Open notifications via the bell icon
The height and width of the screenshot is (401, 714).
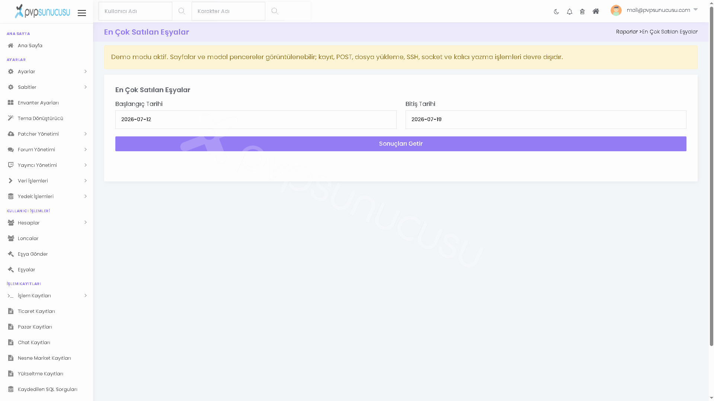click(x=569, y=12)
